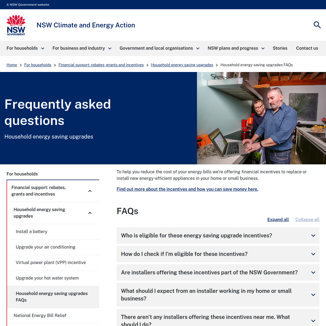Click the chevron on the installers FAQ item
Screen dimensions: 326x326
click(x=313, y=272)
